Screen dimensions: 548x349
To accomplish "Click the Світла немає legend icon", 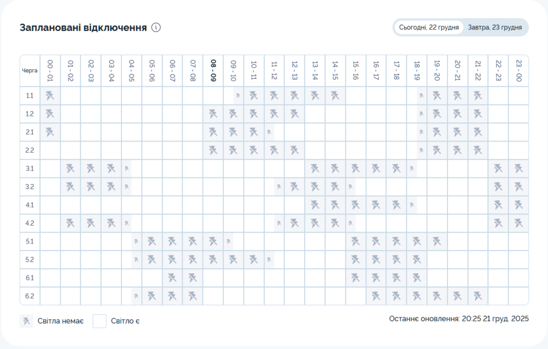I will 26,321.
